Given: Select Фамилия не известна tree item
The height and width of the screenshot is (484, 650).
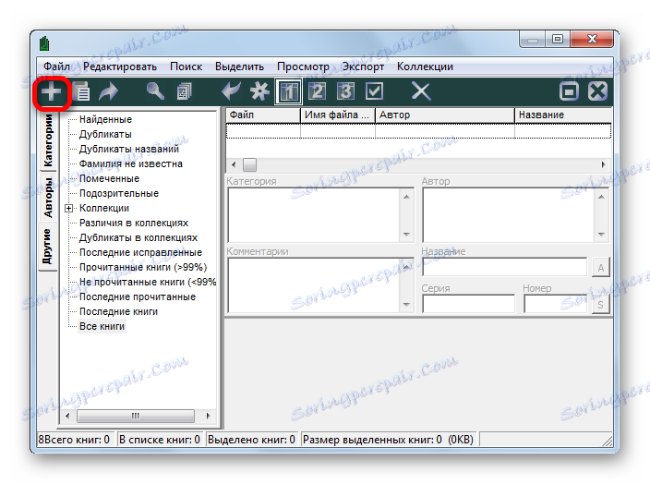Looking at the screenshot, I should pyautogui.click(x=130, y=163).
